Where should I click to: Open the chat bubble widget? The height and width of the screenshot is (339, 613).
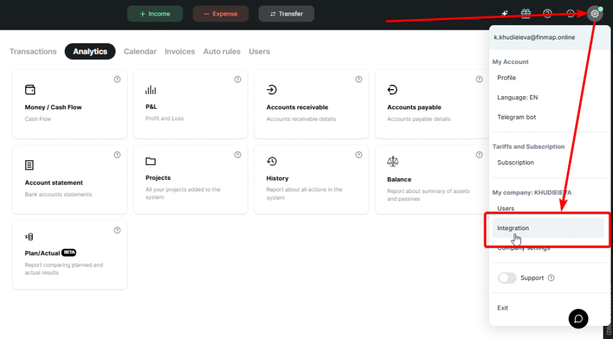click(578, 318)
